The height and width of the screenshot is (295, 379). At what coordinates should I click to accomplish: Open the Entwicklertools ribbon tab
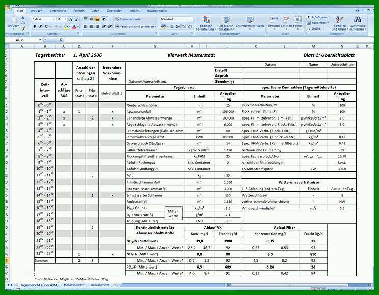tap(156, 11)
